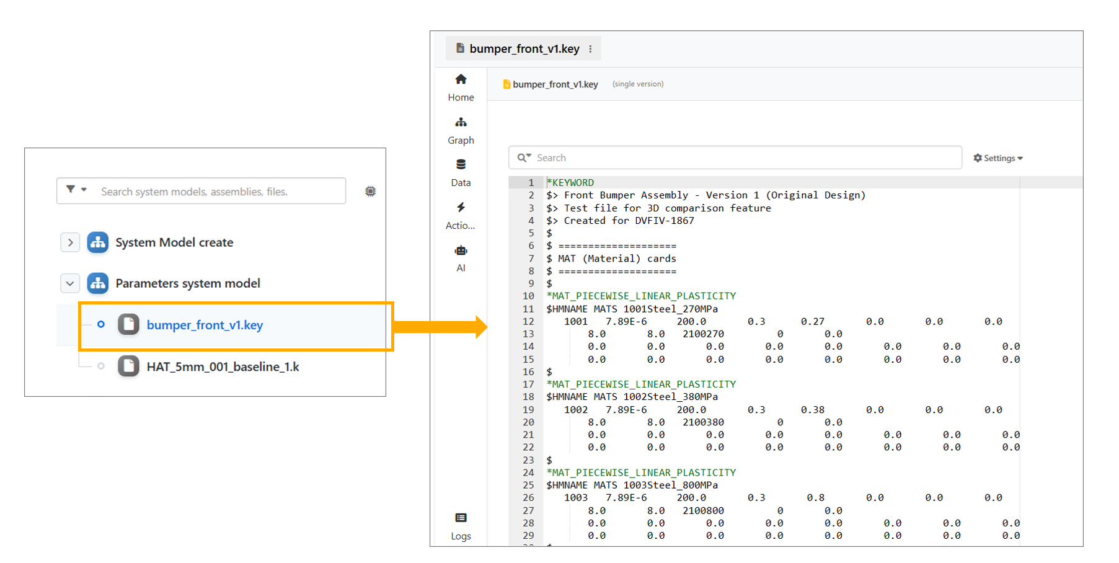The width and height of the screenshot is (1119, 563).
Task: Open the Logs icon
Action: [x=461, y=518]
